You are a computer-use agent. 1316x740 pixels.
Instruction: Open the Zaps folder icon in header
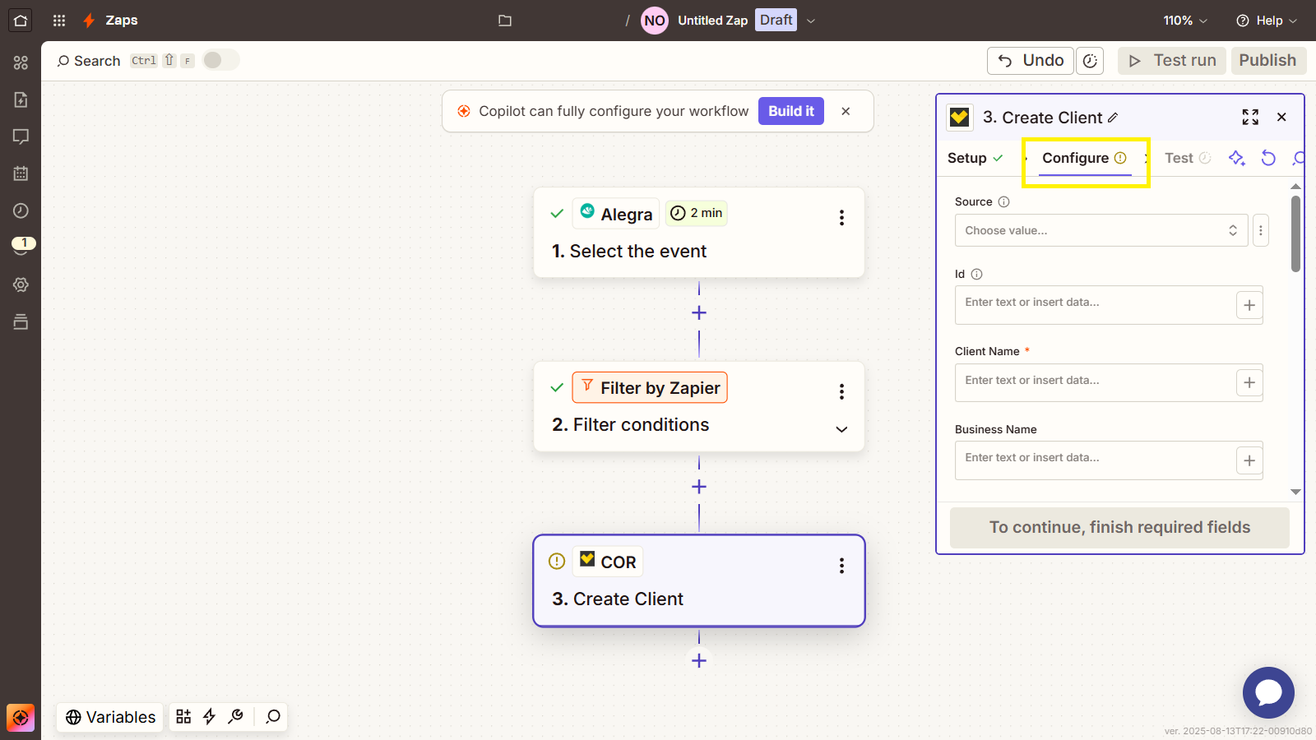pyautogui.click(x=505, y=21)
